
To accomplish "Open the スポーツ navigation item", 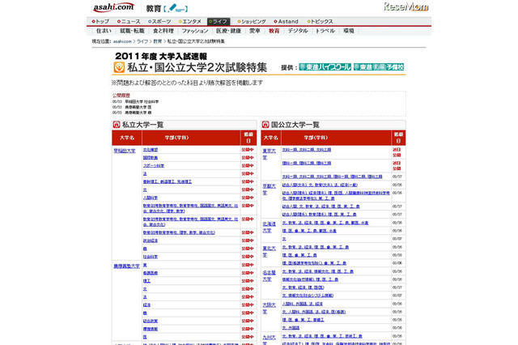I will (159, 22).
